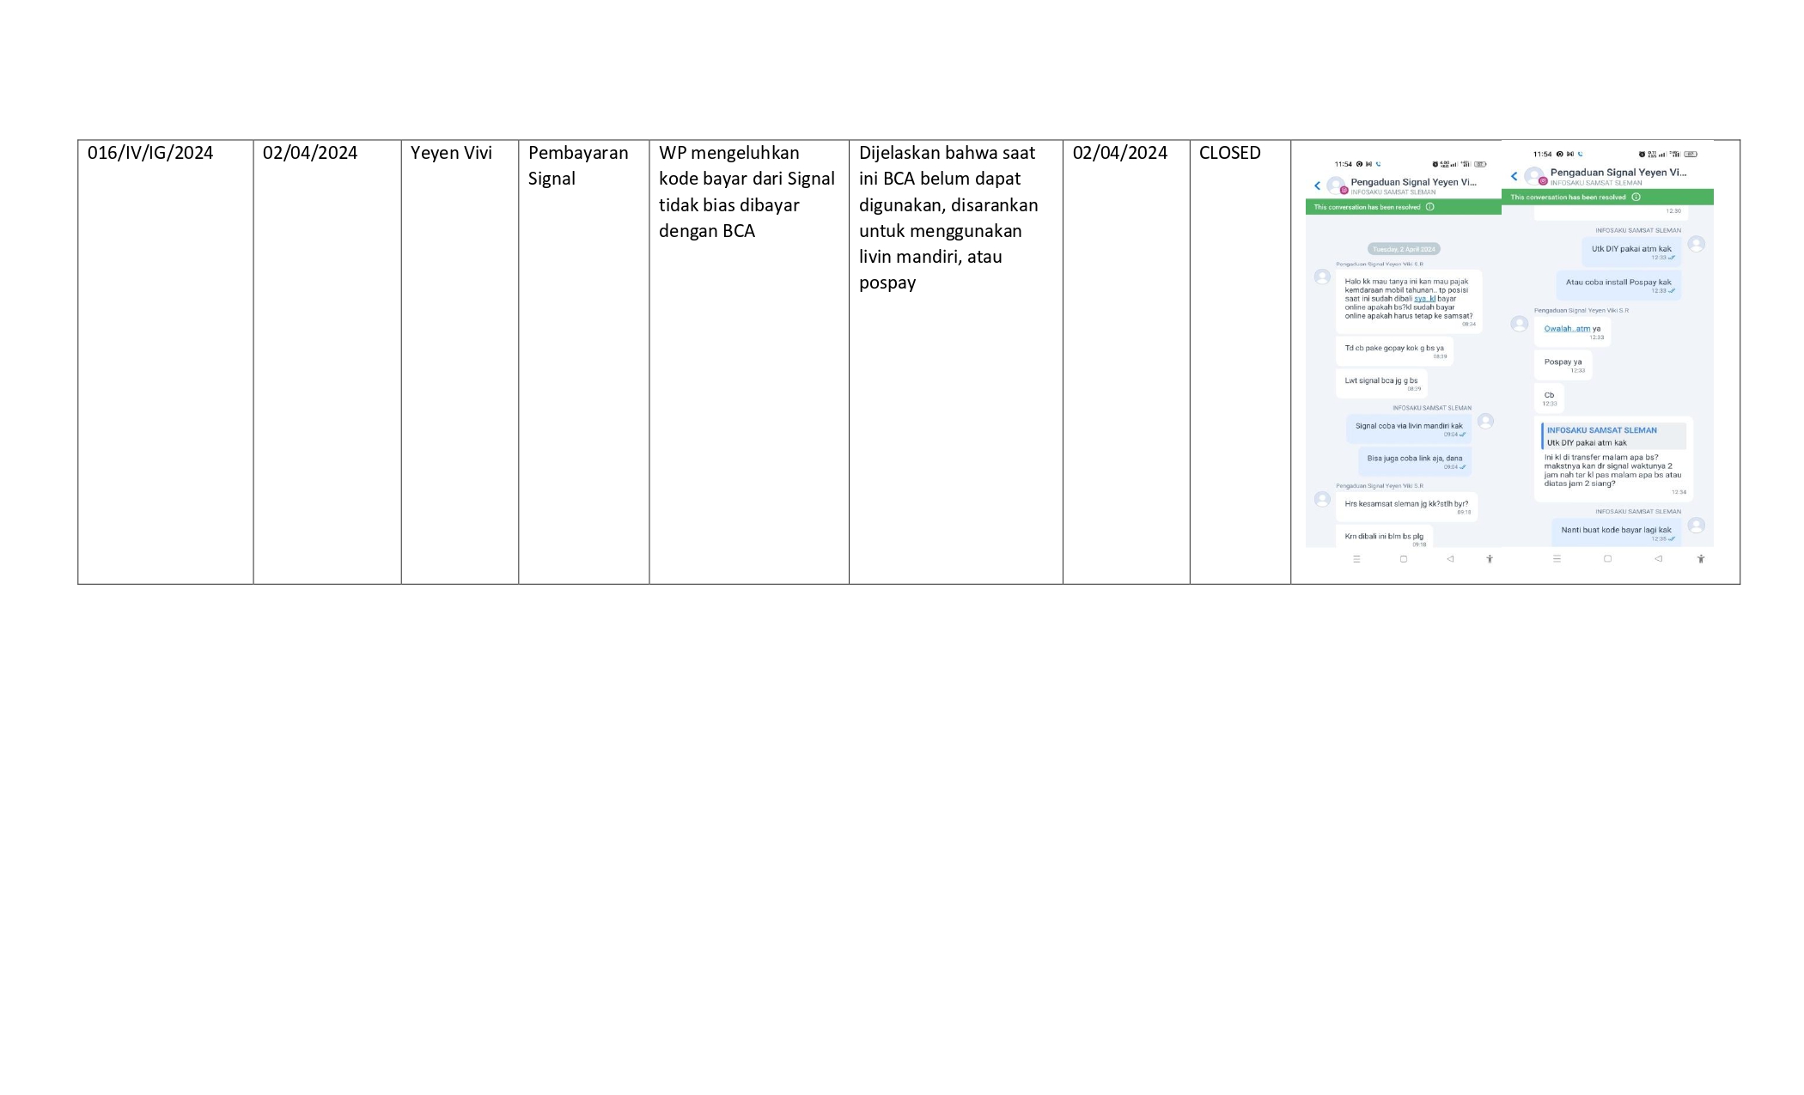
Task: Tap back triangle icon in left phone navbar
Action: point(1450,559)
